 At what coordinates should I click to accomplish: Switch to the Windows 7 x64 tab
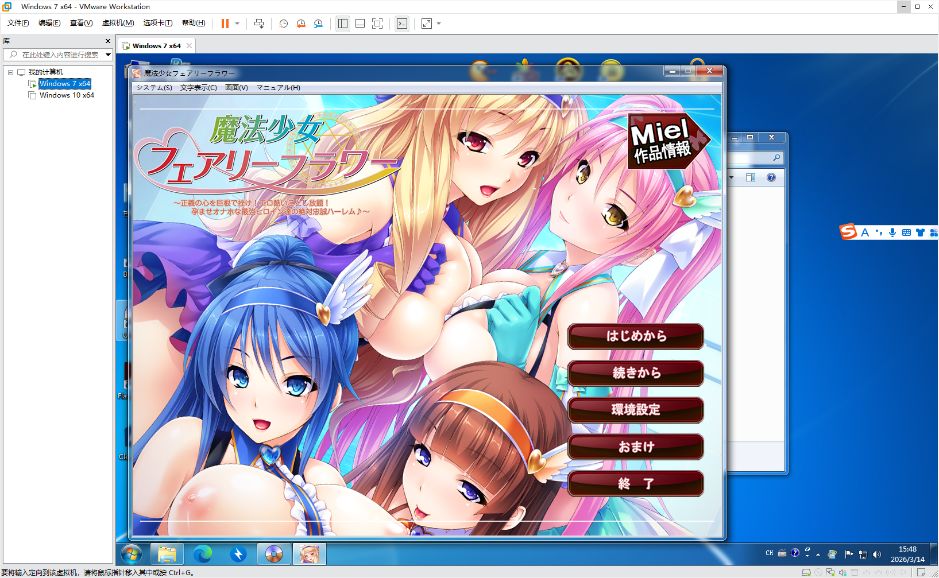(x=157, y=45)
